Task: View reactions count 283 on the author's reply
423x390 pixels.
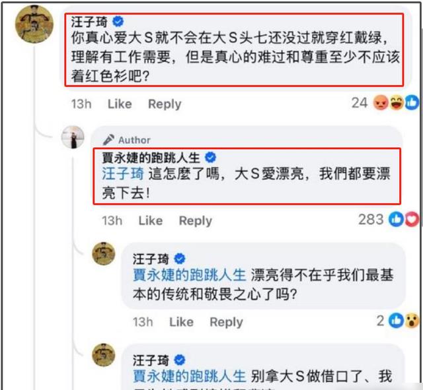Action: pos(371,219)
